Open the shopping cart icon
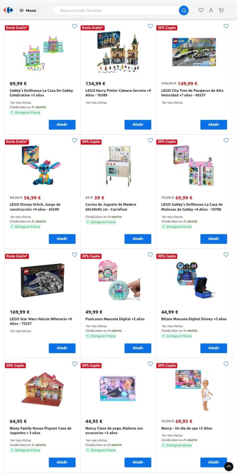 click(x=221, y=10)
